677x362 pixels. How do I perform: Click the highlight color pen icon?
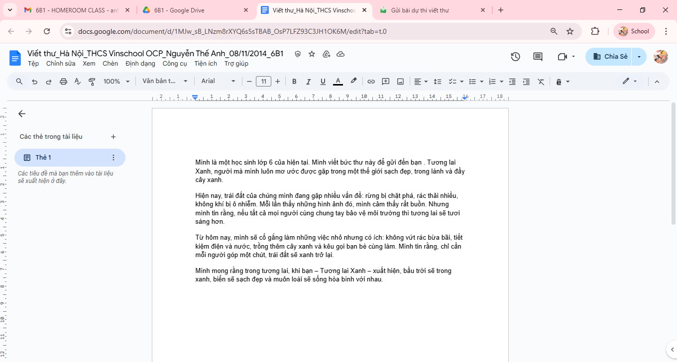click(x=353, y=81)
